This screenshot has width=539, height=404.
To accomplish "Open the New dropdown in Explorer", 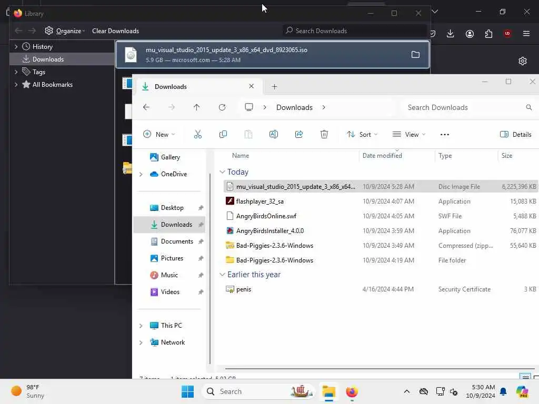I will coord(159,134).
